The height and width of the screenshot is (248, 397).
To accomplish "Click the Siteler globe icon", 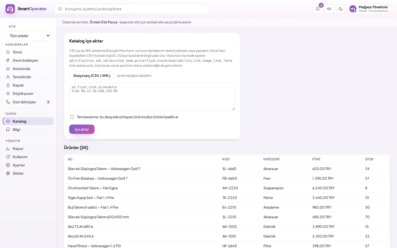I will pos(8,173).
